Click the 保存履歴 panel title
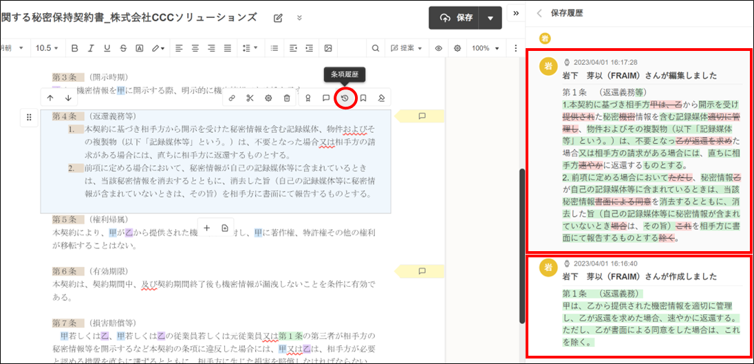This screenshot has height=364, width=754. pyautogui.click(x=567, y=14)
